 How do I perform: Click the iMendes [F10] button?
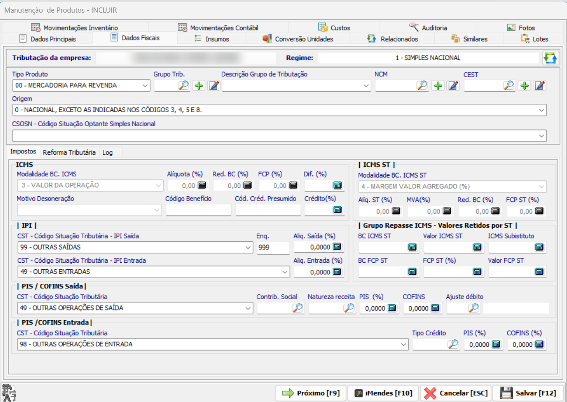point(383,393)
